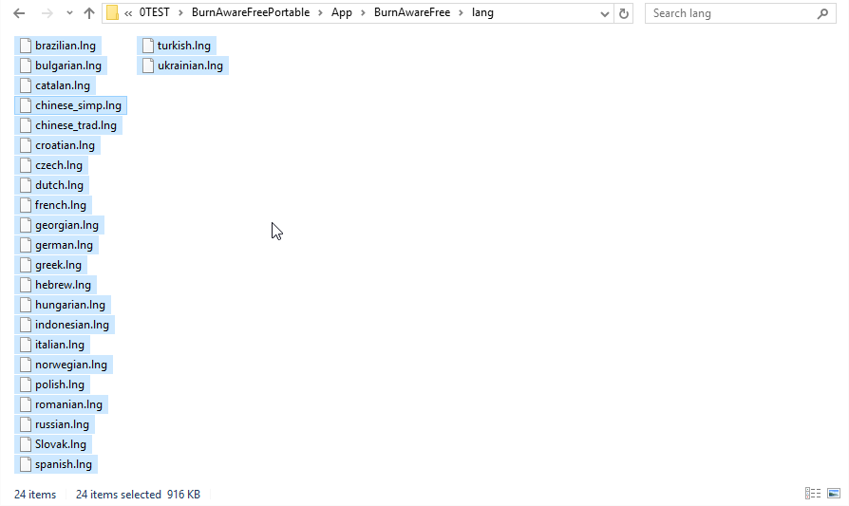Switch to large thumbnails view
Screen dimensions: 849x506
834,493
